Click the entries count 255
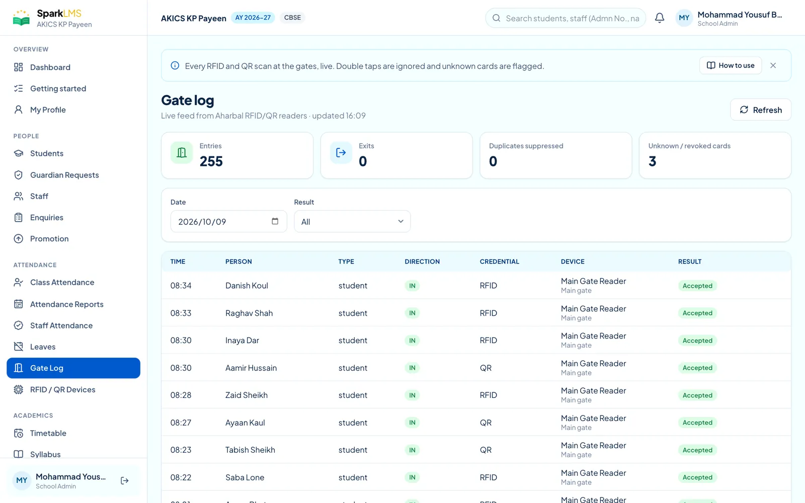 tap(211, 161)
